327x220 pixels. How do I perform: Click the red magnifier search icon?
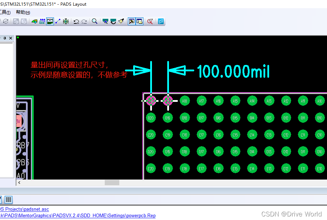point(150,21)
